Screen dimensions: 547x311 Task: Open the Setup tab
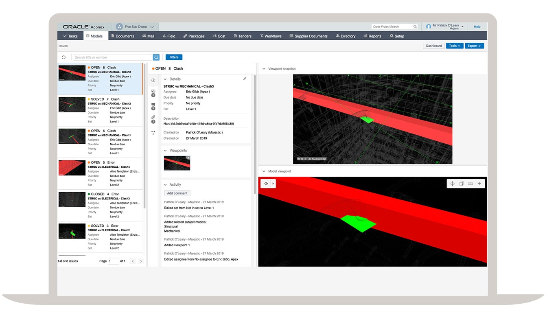point(397,36)
